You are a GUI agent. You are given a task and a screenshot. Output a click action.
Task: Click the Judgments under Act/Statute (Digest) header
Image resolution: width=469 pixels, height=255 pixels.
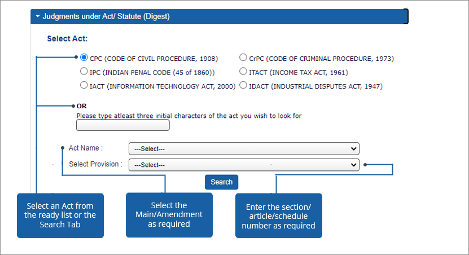106,16
